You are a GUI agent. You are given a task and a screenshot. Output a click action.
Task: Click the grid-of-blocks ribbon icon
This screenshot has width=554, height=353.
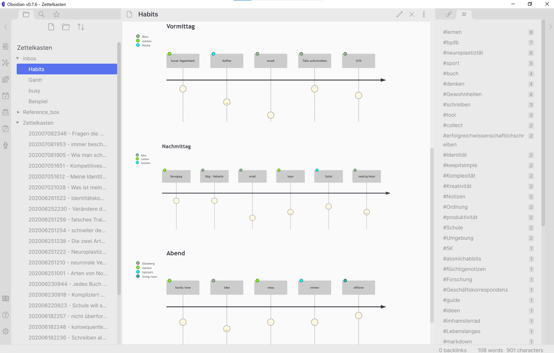6,79
